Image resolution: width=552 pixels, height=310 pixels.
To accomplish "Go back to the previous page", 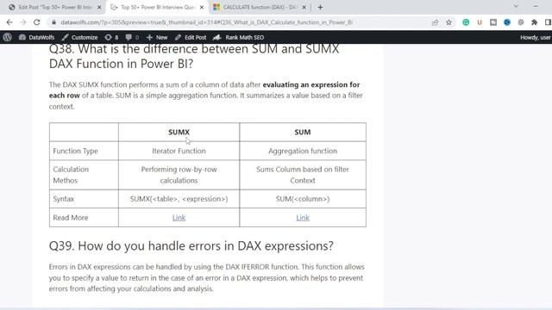I will pos(9,22).
